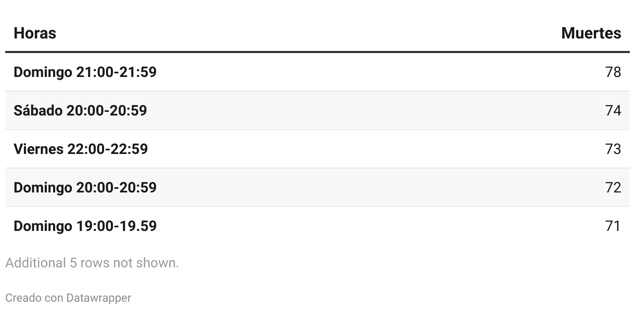
Task: Select the Domingo 21:00-21:59 row label
Action: [x=85, y=72]
